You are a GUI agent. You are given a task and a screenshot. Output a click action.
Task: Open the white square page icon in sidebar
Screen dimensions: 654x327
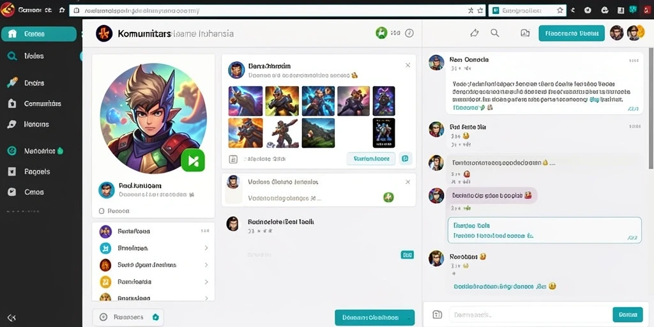point(12,171)
